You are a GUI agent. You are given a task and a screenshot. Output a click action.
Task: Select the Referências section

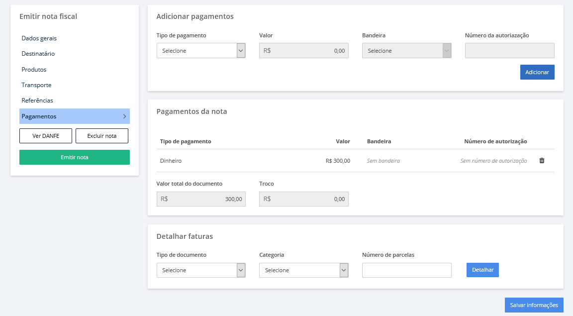click(36, 100)
